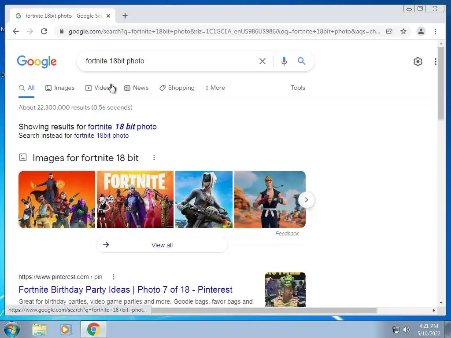Click the About 22,300,000 results text
The height and width of the screenshot is (338, 451).
75,107
